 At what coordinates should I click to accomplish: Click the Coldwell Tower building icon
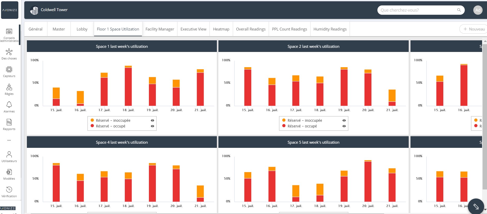(34, 10)
